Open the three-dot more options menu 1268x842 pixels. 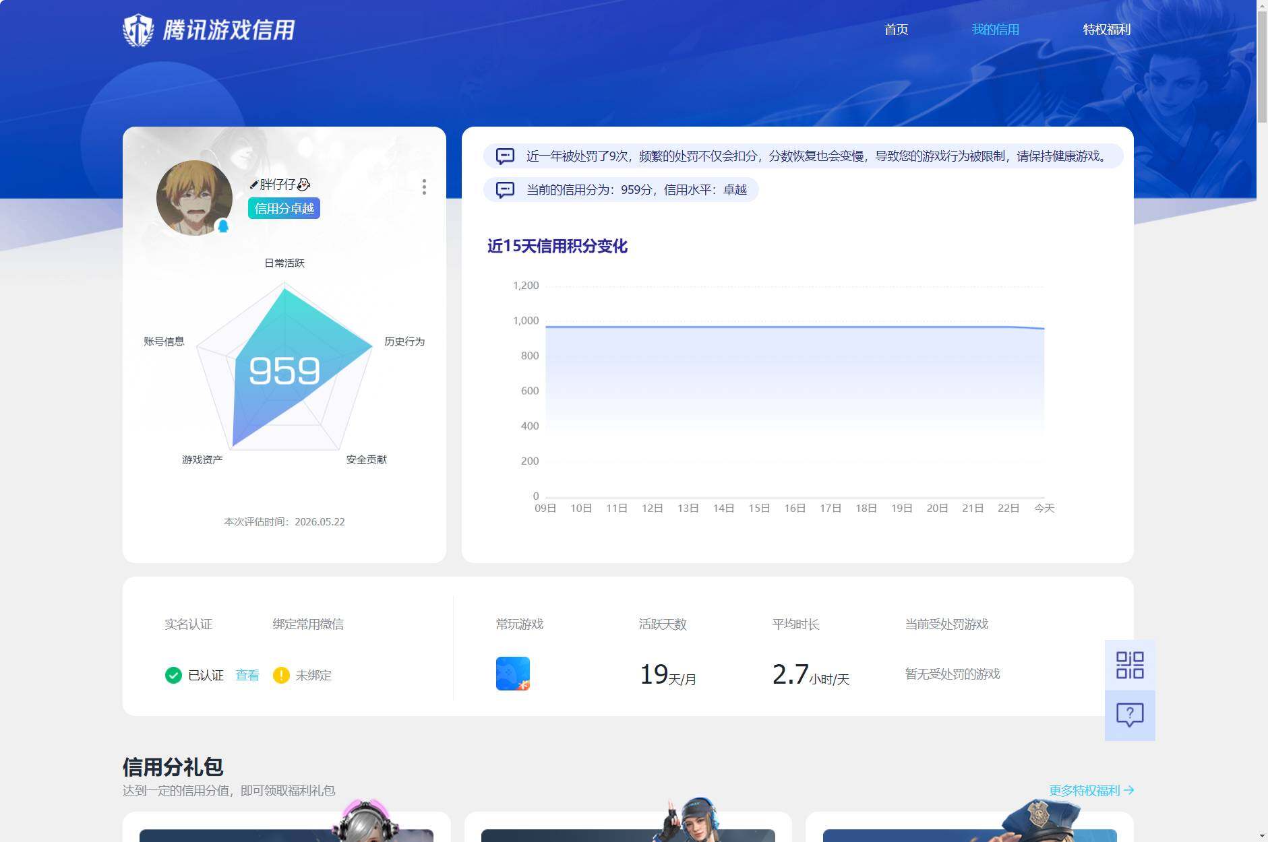coord(424,187)
